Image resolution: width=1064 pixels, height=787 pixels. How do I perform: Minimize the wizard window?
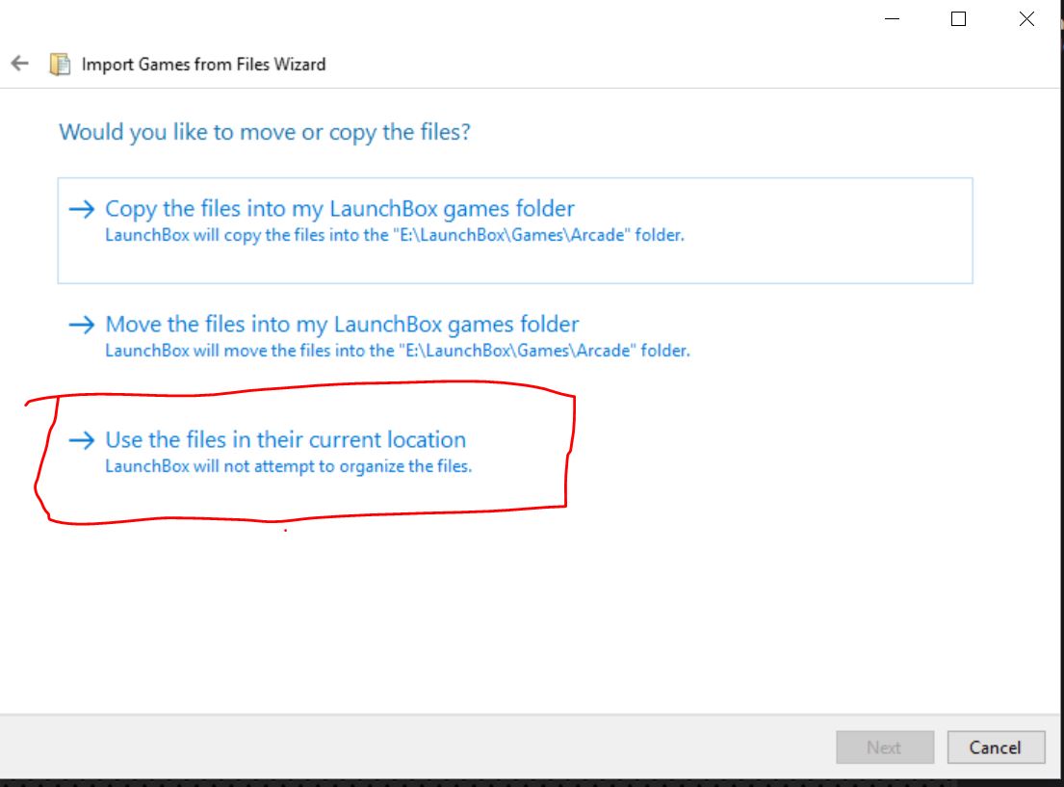click(893, 19)
